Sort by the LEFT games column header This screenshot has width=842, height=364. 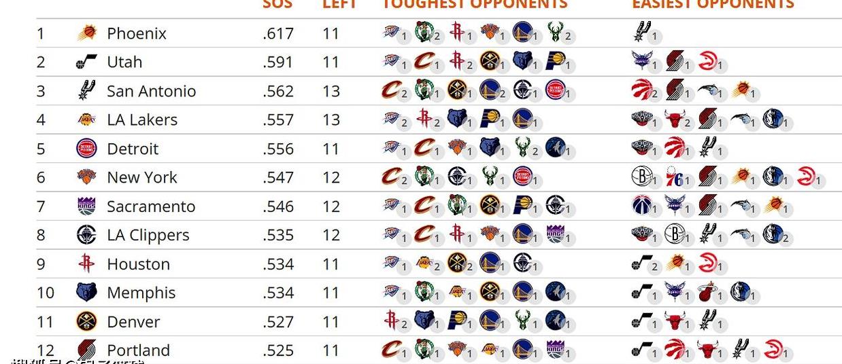tap(339, 4)
